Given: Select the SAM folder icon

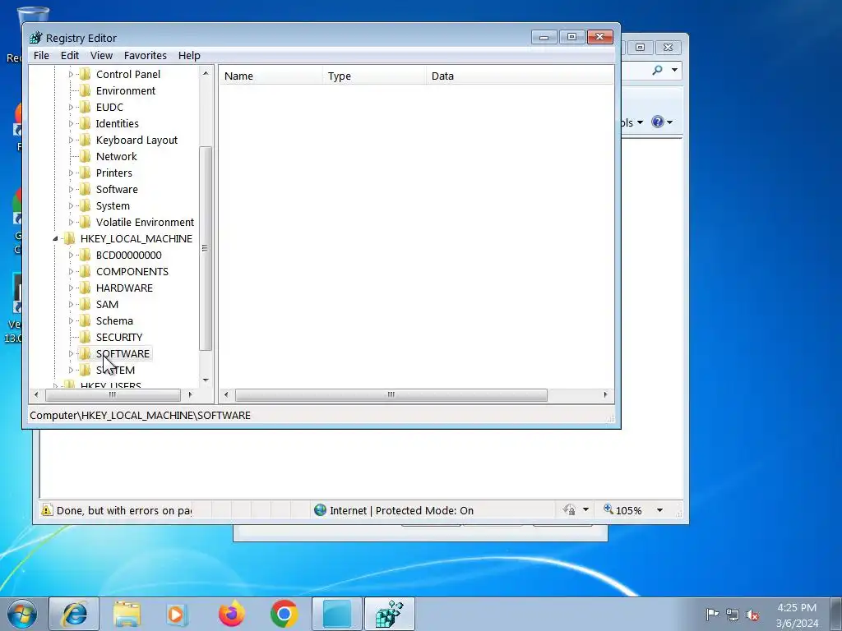Looking at the screenshot, I should [x=85, y=304].
